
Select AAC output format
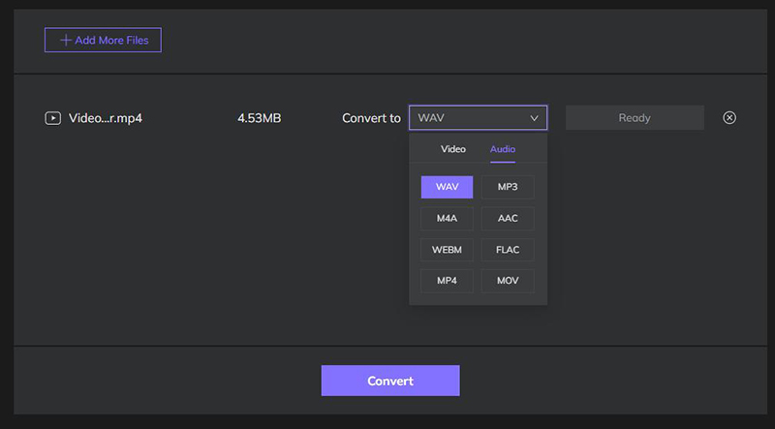tap(508, 218)
